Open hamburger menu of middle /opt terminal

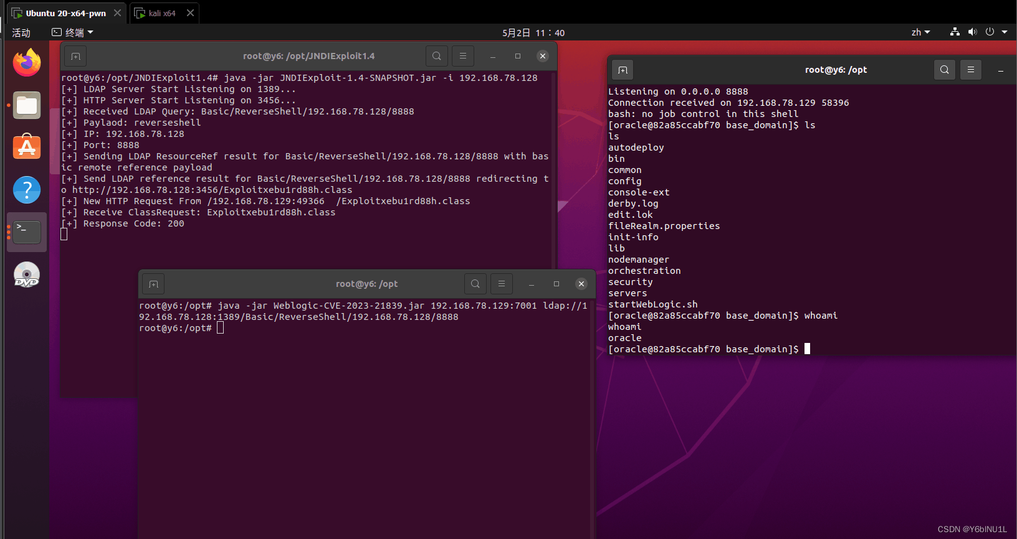tap(502, 284)
